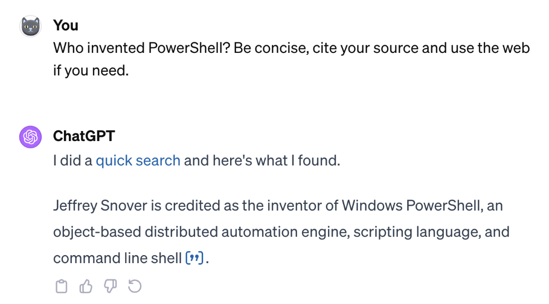This screenshot has height=304, width=549.
Task: Click "object-based distributed automation engine" text
Action: point(200,232)
